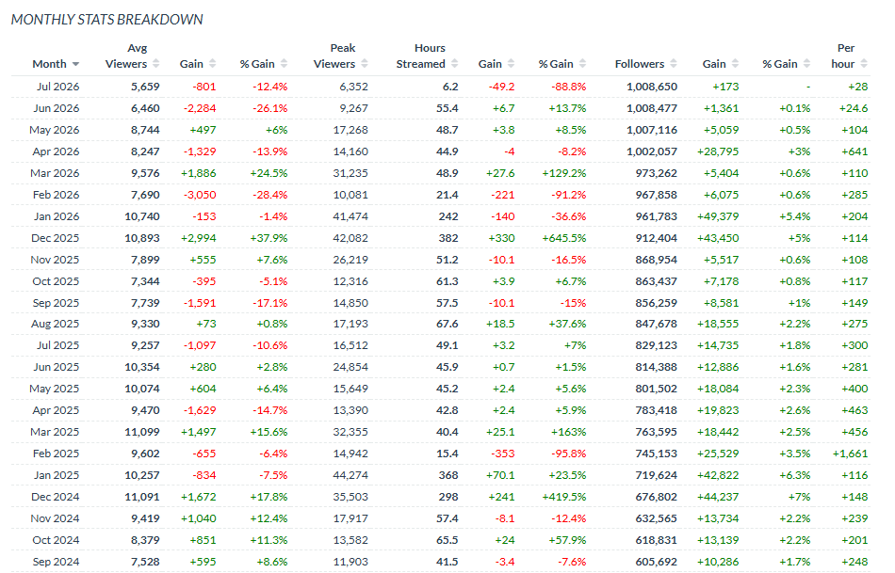Click the Per hour header label
The image size is (895, 573).
coord(843,56)
